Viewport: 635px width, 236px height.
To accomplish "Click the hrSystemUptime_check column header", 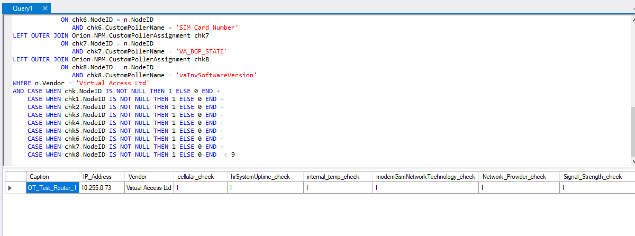I will (x=265, y=176).
